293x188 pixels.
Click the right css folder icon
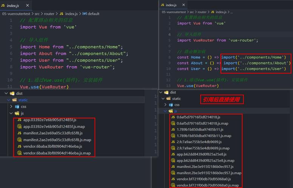click(171, 105)
